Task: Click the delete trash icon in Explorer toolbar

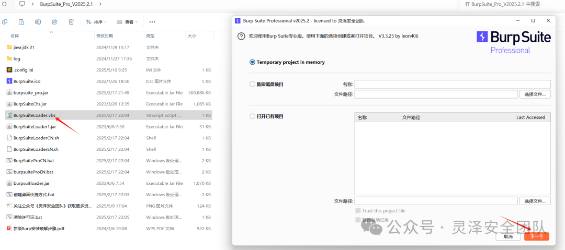Action: click(x=71, y=22)
